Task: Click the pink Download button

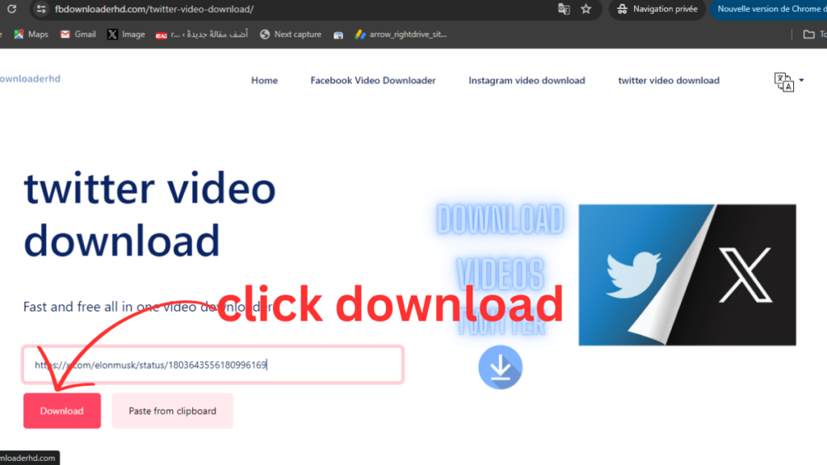Action: [61, 411]
